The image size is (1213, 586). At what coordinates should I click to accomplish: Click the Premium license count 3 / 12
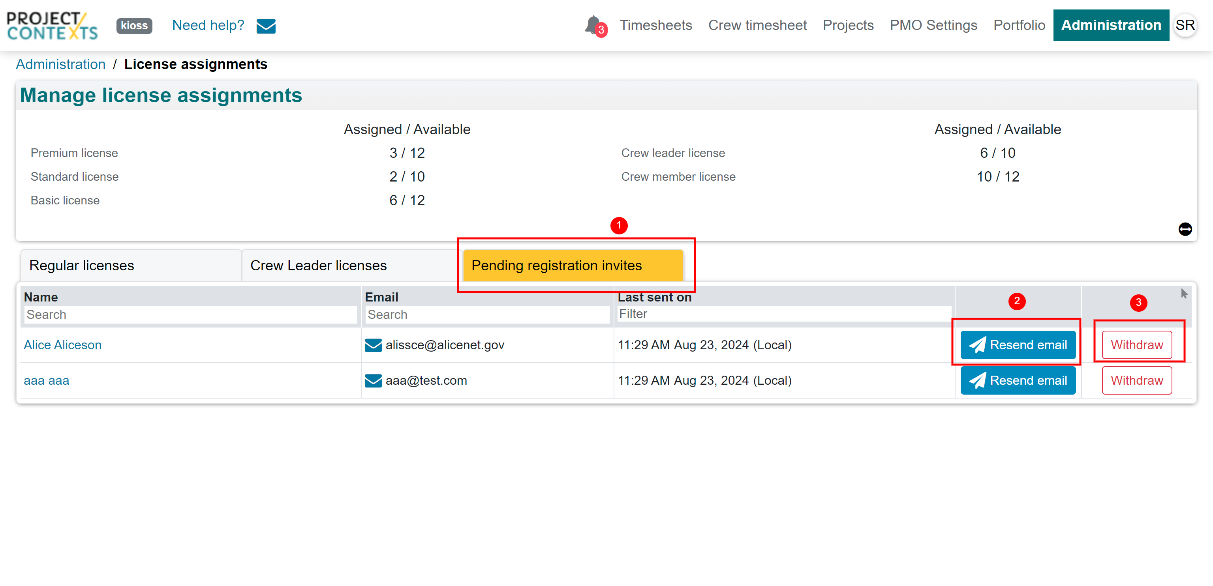pyautogui.click(x=407, y=153)
